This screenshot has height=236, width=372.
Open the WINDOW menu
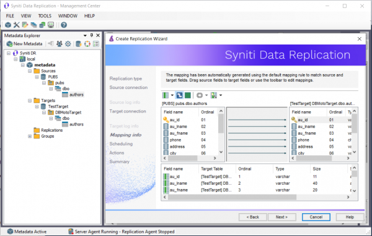(x=68, y=16)
